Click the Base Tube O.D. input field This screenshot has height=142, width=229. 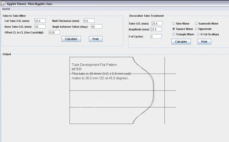(x=40, y=26)
